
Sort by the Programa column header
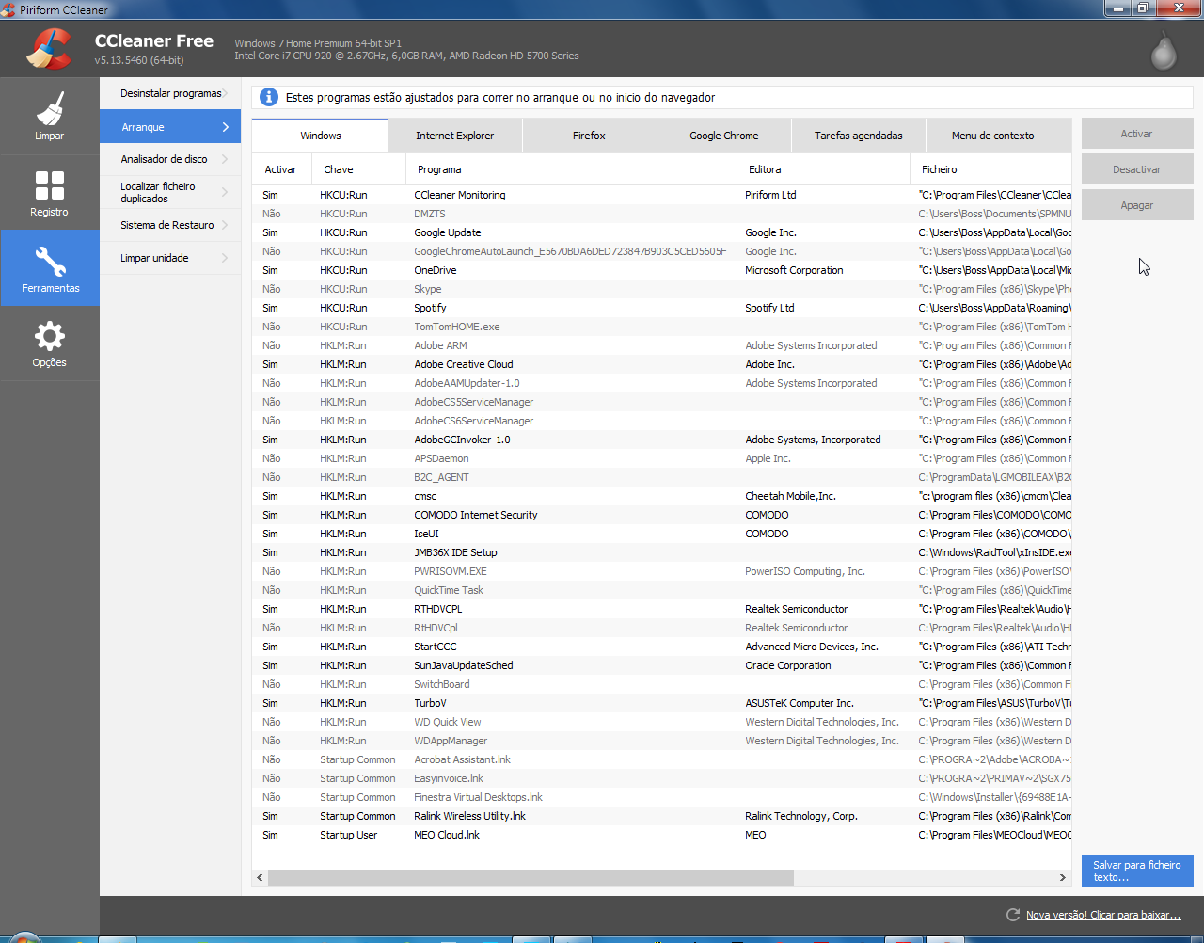coord(571,169)
